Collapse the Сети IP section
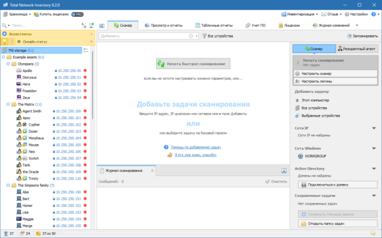Viewport: 382px width, 238px height. point(374,128)
